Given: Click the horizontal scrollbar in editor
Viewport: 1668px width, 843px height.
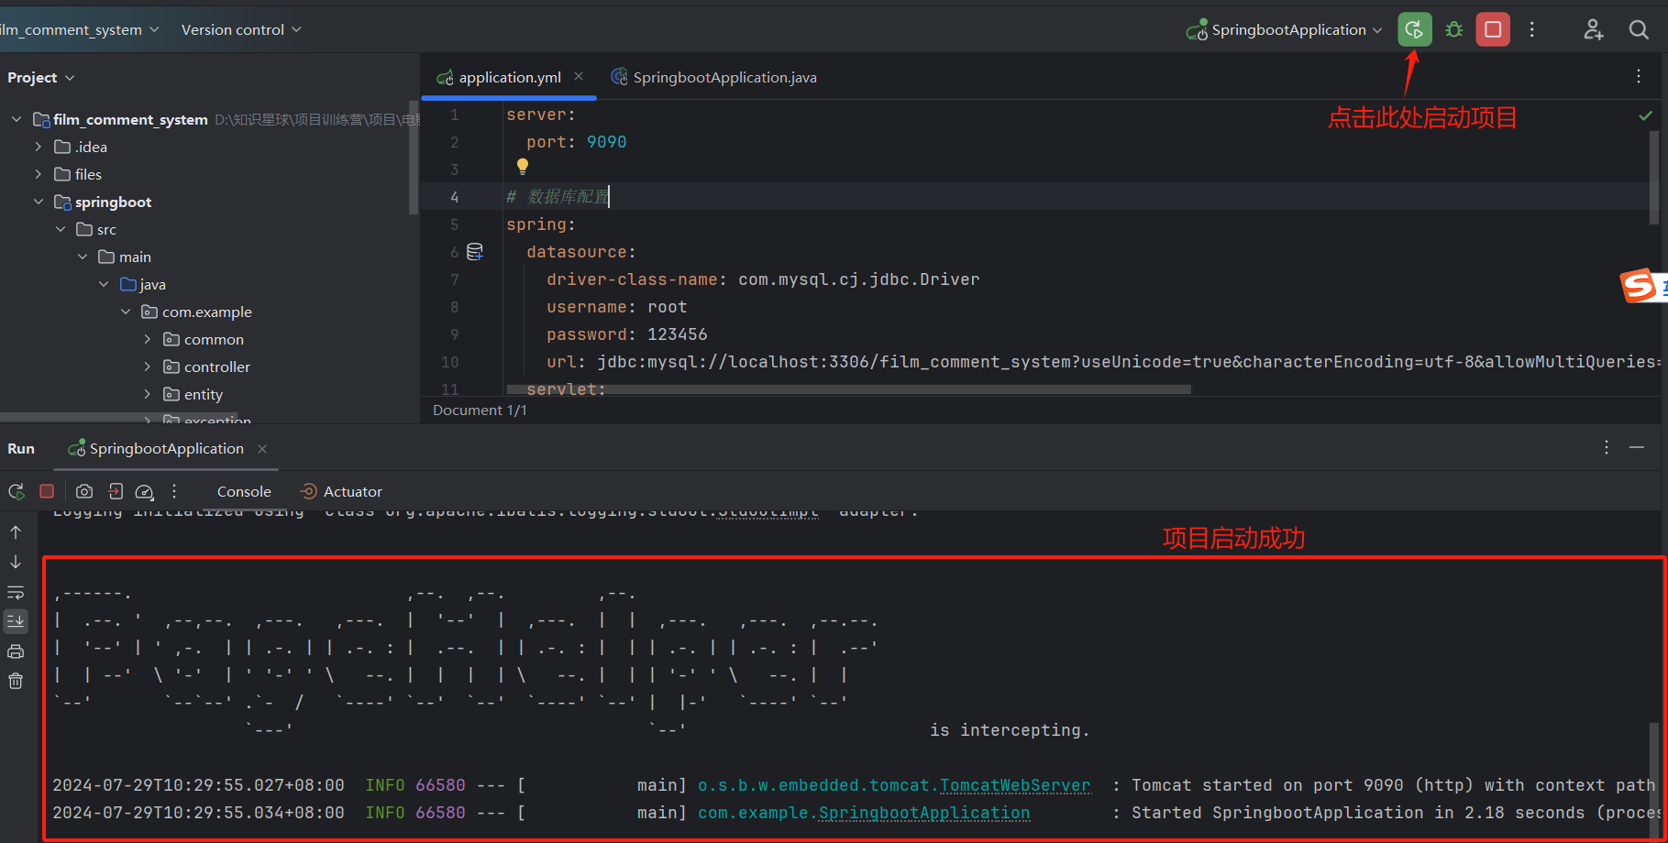Looking at the screenshot, I should 848,389.
